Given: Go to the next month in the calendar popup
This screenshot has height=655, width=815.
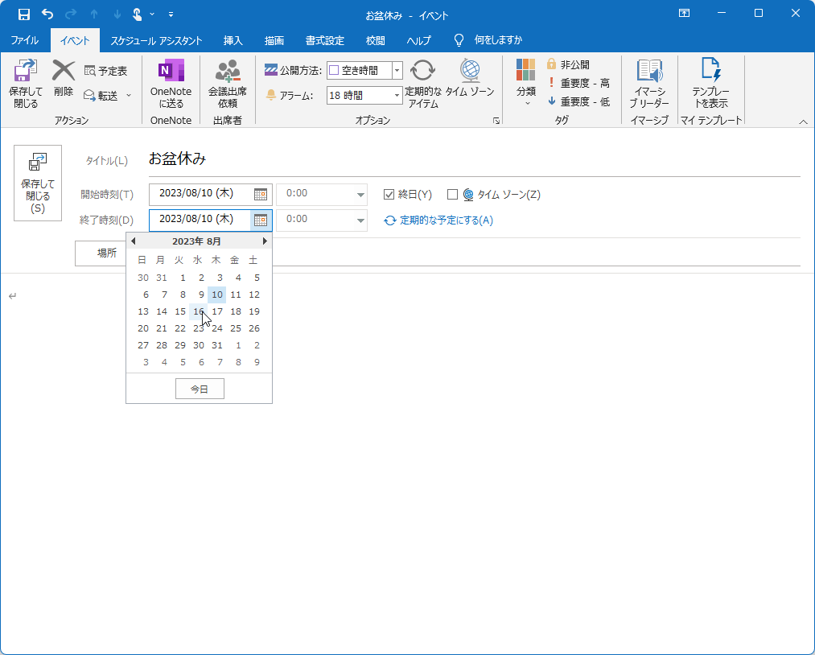Looking at the screenshot, I should [x=265, y=241].
